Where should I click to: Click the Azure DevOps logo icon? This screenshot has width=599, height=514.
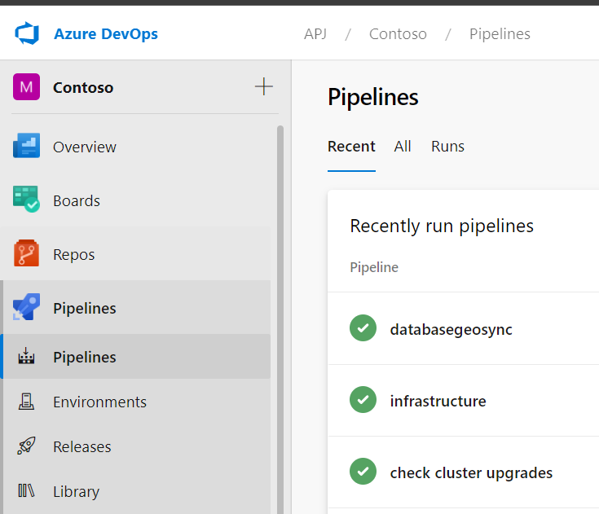pos(27,34)
